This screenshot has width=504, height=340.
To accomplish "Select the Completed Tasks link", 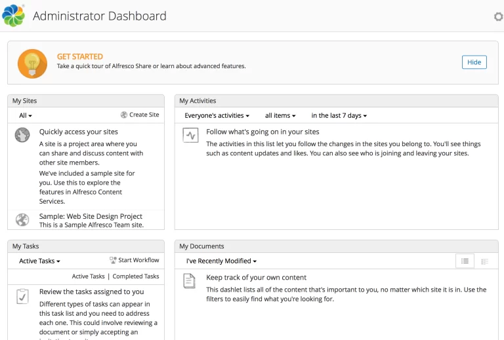I will (x=136, y=276).
